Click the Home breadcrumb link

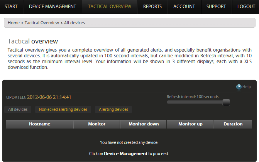[14, 23]
